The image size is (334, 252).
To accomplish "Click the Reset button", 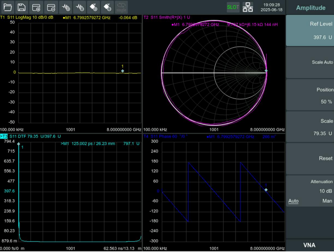I will click(310, 159).
